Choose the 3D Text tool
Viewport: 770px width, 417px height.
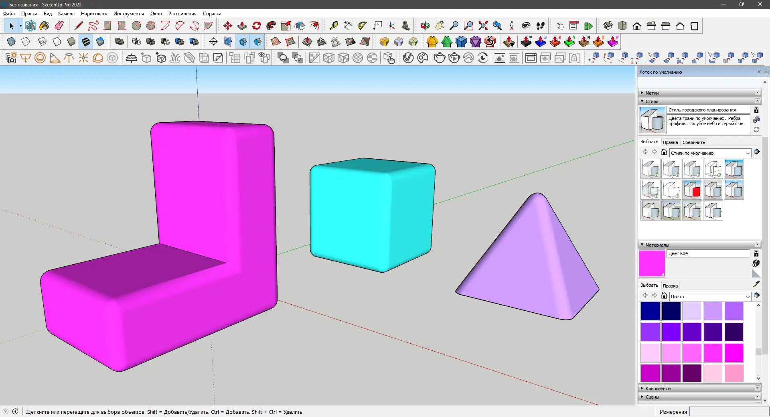(x=406, y=26)
